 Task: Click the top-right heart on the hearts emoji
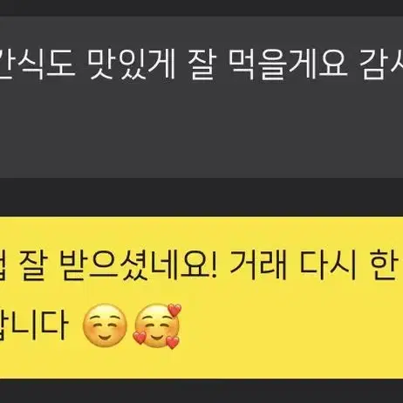(174, 310)
